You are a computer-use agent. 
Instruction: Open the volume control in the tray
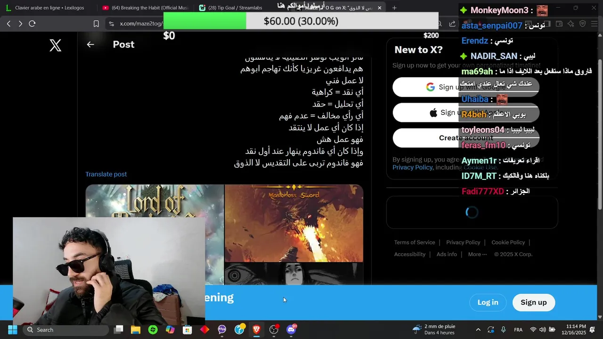(x=542, y=330)
